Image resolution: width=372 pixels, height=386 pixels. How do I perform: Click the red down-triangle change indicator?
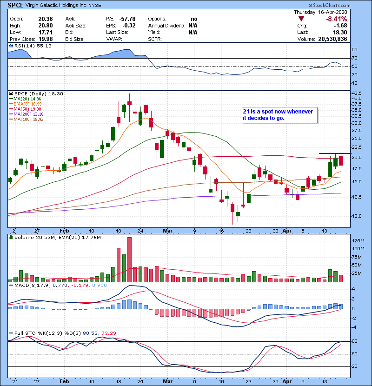point(301,19)
